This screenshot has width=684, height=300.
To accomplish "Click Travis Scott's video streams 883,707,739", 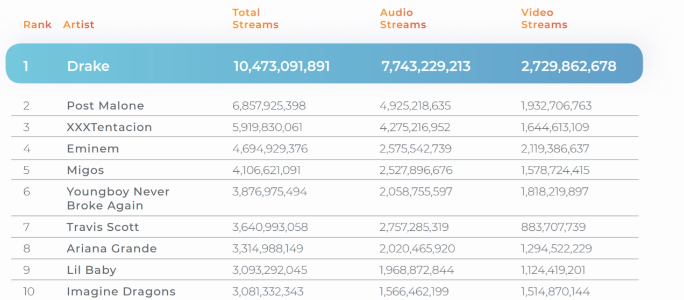I will tap(553, 227).
